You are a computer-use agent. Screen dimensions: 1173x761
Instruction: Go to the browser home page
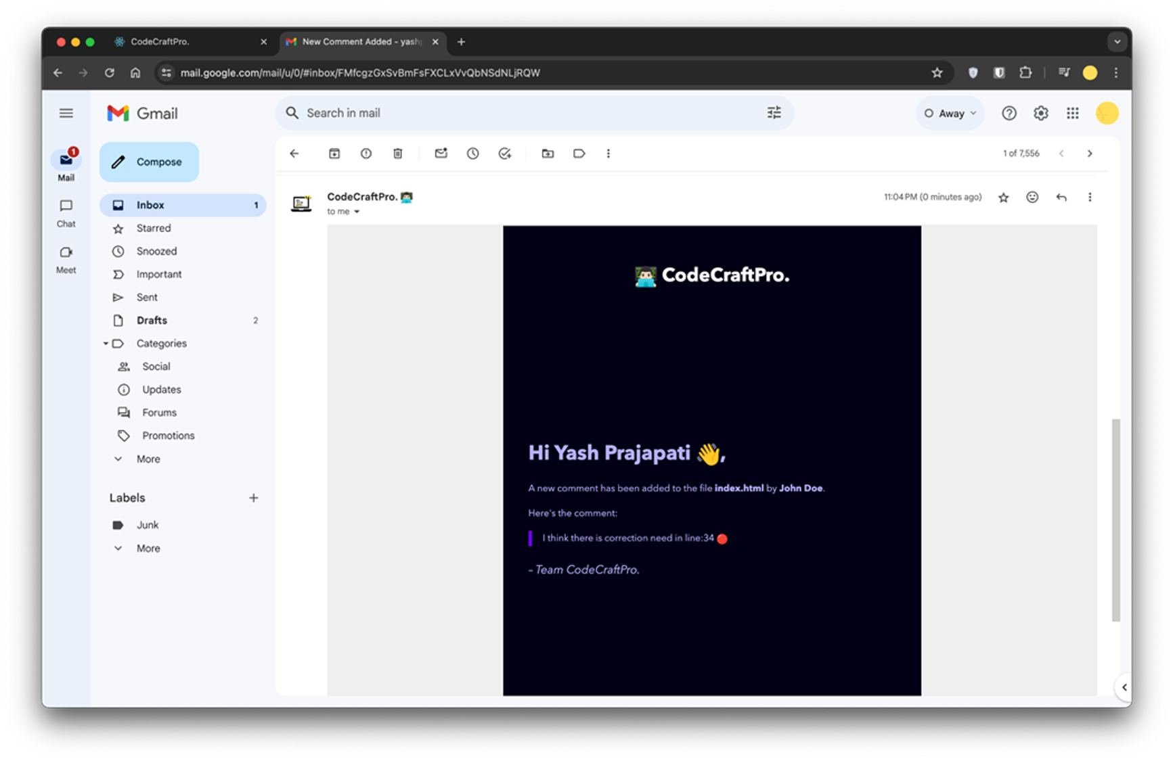click(x=135, y=72)
